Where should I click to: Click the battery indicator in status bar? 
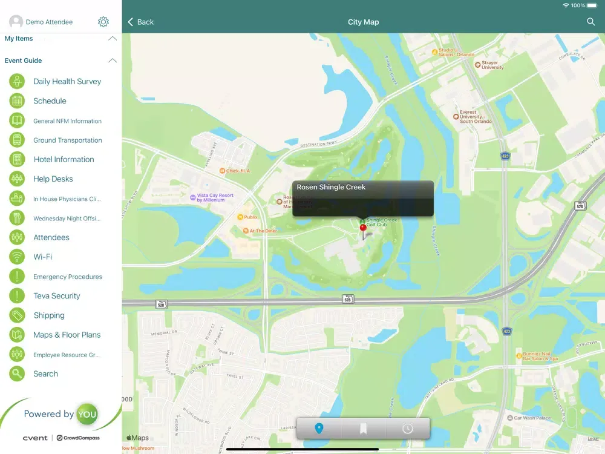point(592,5)
